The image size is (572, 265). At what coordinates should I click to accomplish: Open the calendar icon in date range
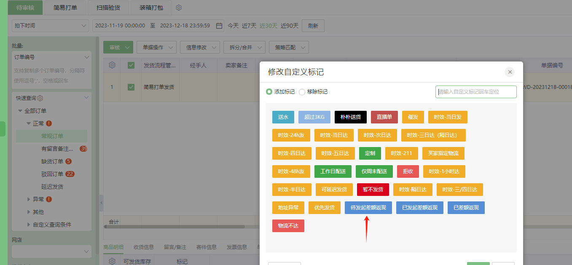[219, 26]
